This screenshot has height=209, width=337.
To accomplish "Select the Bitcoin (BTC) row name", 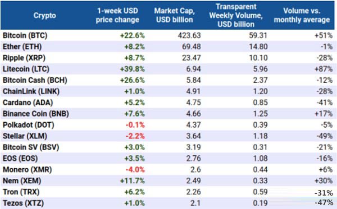I will pos(25,35).
